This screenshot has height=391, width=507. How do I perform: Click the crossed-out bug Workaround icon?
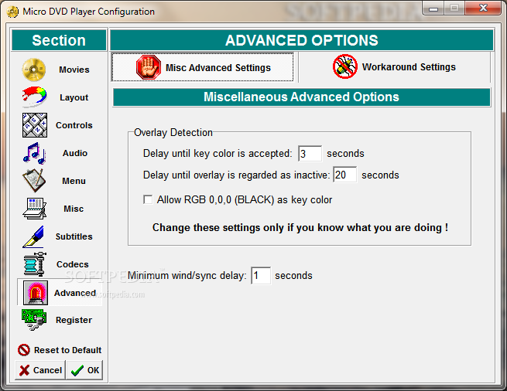[345, 66]
